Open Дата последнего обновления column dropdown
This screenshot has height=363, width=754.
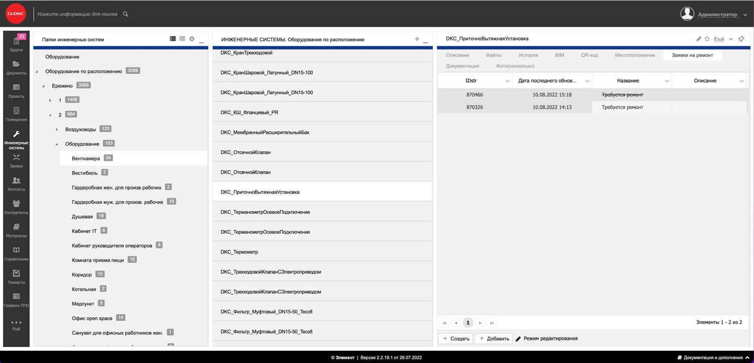(587, 81)
